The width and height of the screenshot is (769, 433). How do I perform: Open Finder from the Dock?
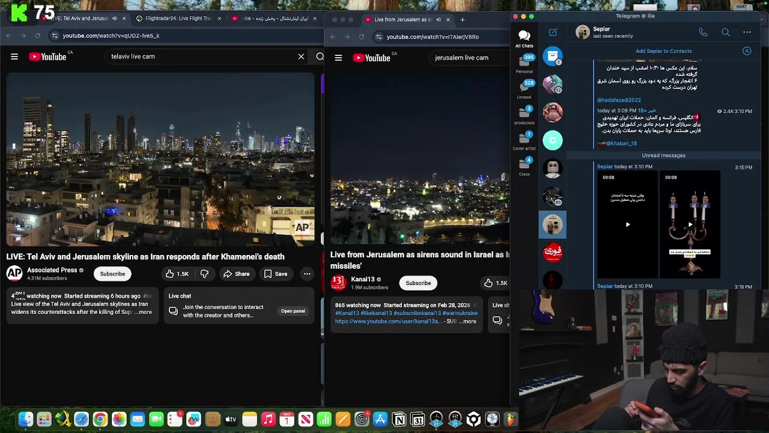(25, 419)
